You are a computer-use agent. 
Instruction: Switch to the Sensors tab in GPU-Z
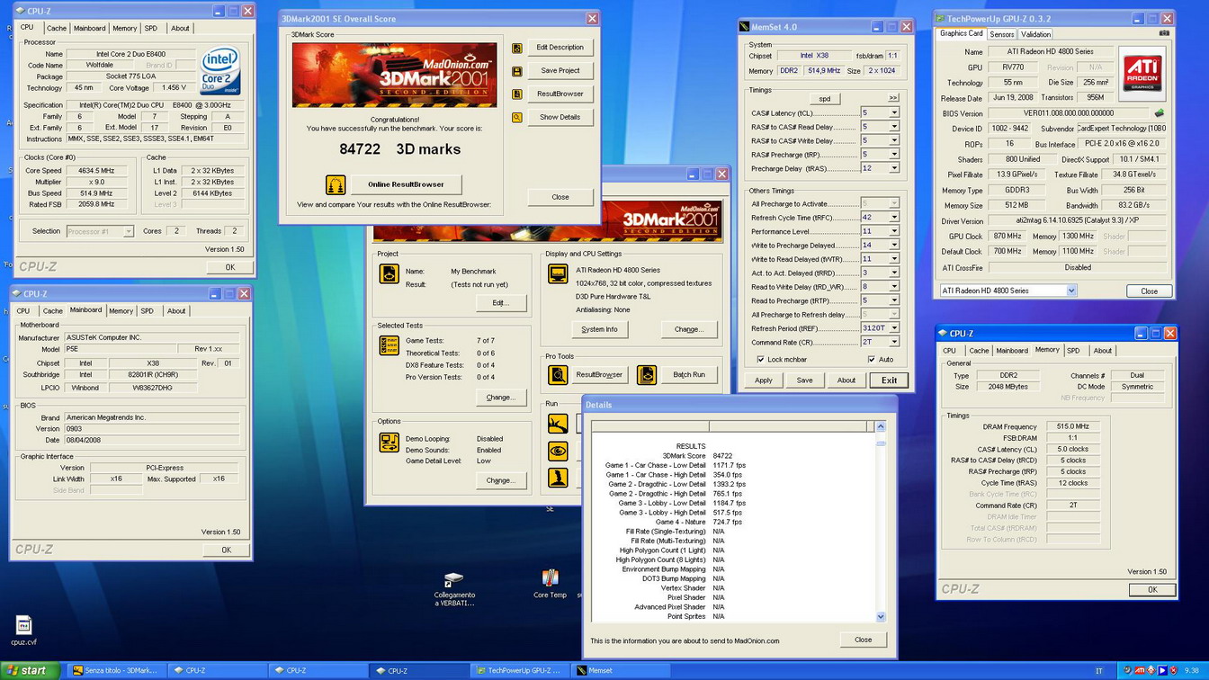pyautogui.click(x=1002, y=34)
